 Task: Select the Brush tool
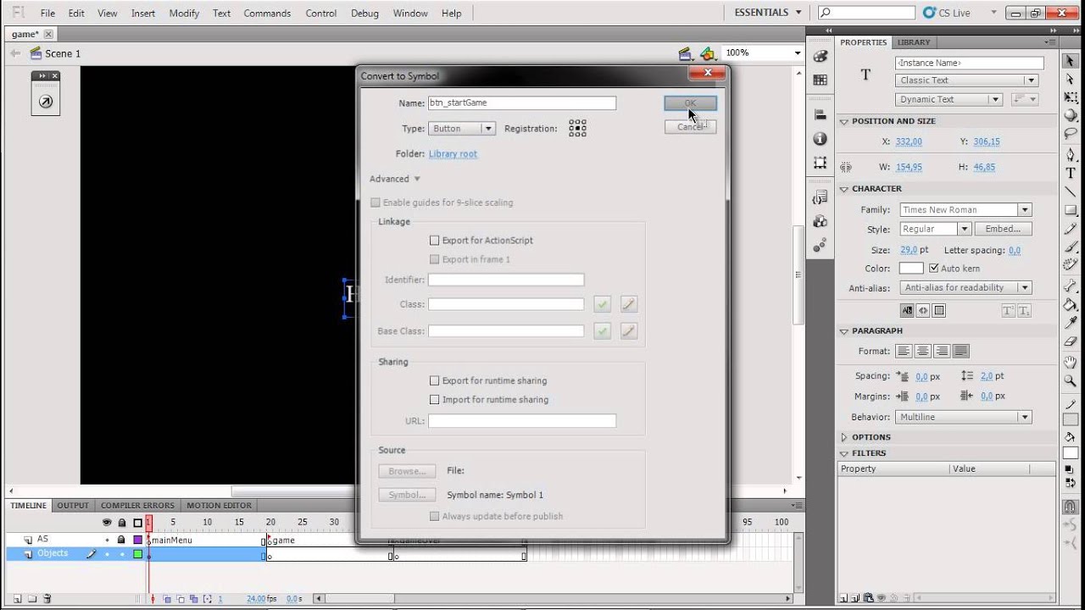1071,247
